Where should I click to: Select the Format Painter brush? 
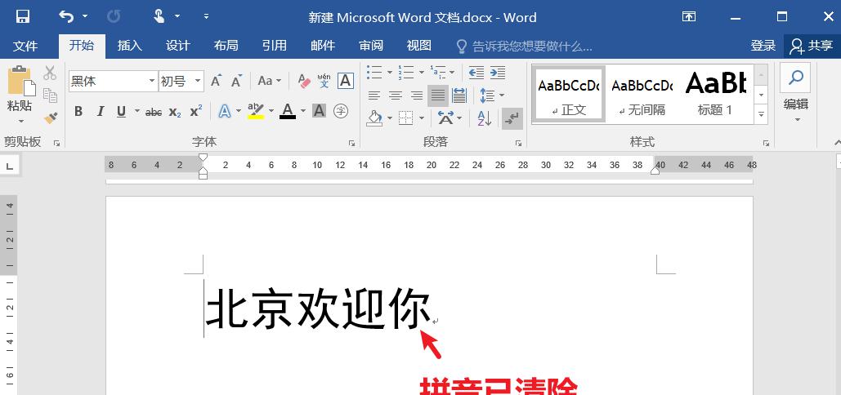[51, 118]
